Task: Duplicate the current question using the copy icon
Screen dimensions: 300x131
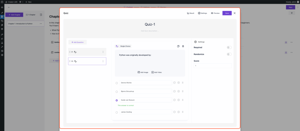Action: [x=178, y=46]
